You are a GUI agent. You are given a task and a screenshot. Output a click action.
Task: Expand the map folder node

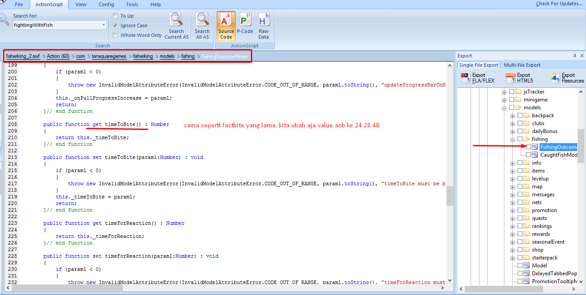coord(513,187)
